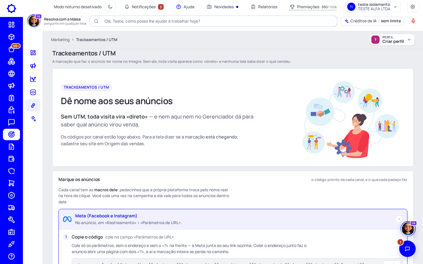Open the hexagon nut icon in sidebar
This screenshot has height=264, width=423.
(11, 195)
